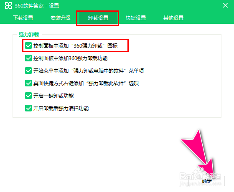Image resolution: width=234 pixels, height=192 pixels.
Task: Toggle 开启一键卸载功能 checkbox
Action: pos(28,96)
